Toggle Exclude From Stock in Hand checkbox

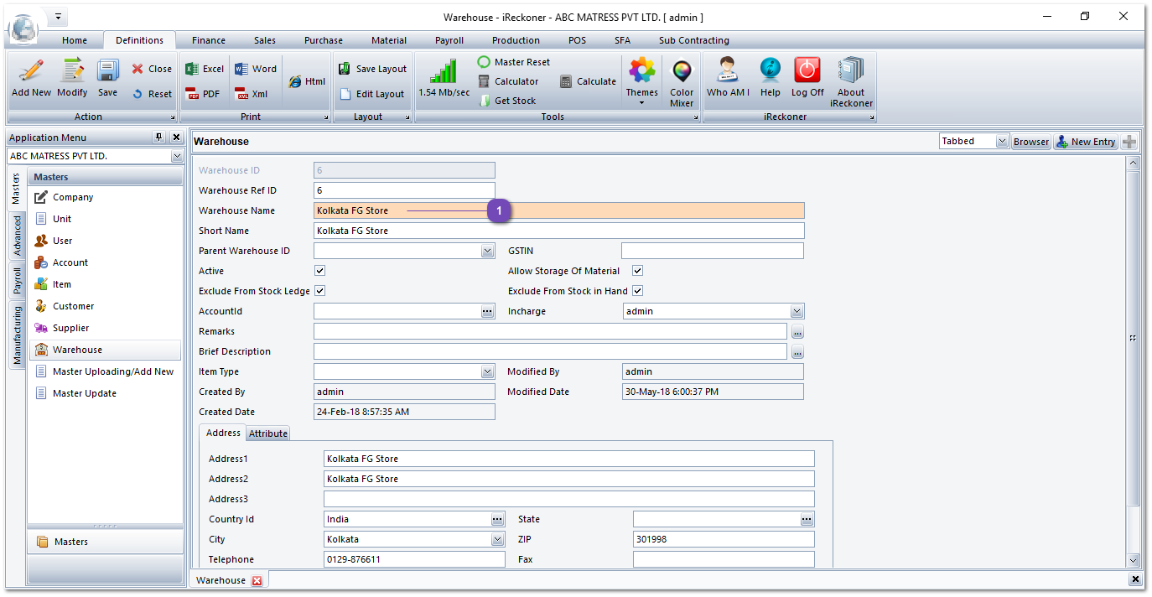(x=637, y=291)
